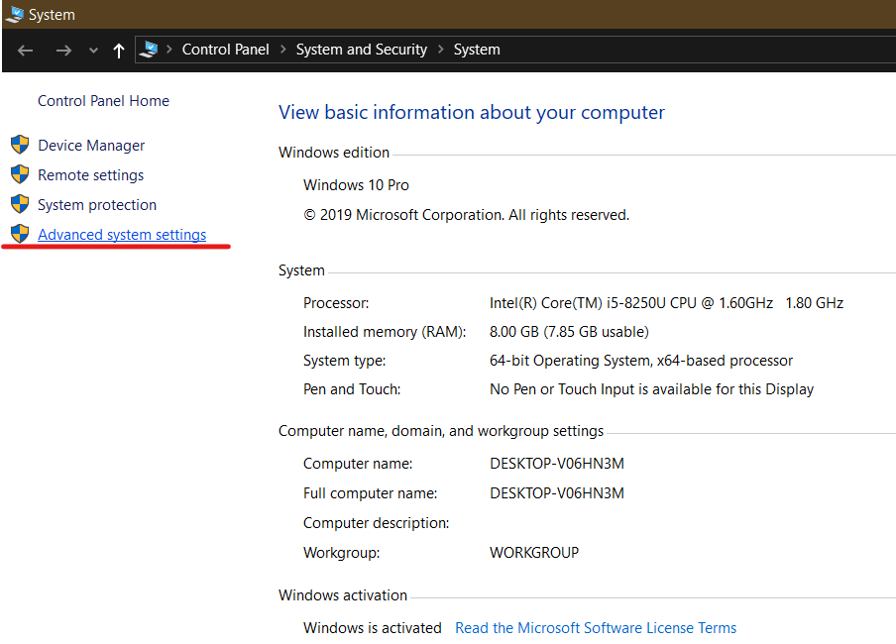Viewport: 896px width, 644px height.
Task: Select processor value 'Intel(R) Core(TM) i5-8250U'
Action: [578, 303]
